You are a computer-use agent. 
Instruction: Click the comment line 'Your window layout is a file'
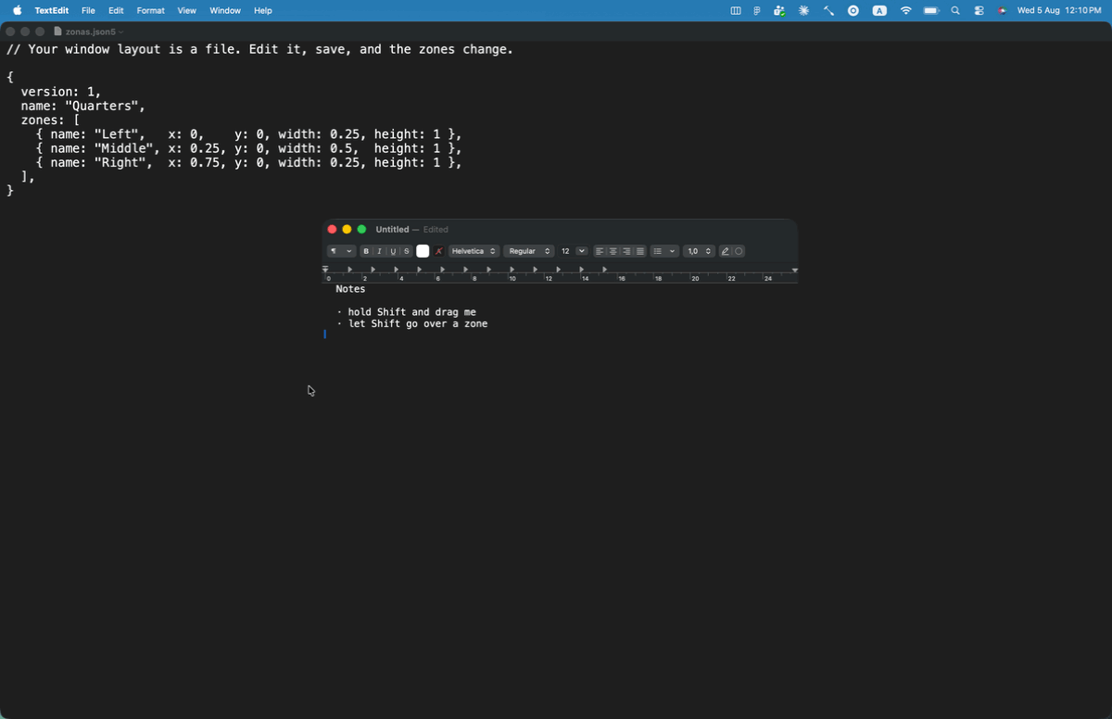click(x=259, y=49)
